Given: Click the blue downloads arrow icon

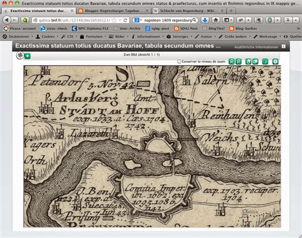Looking at the screenshot, I should 205,20.
